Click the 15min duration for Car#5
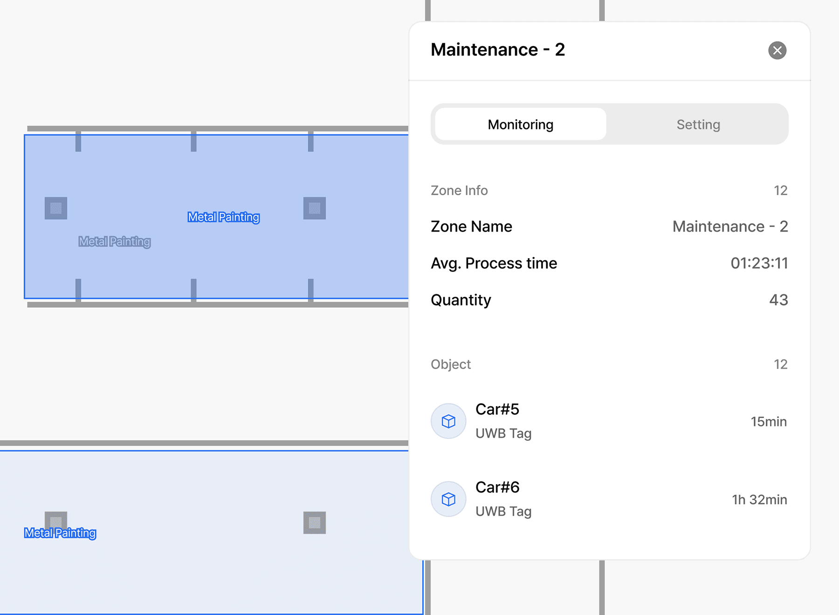 coord(768,422)
